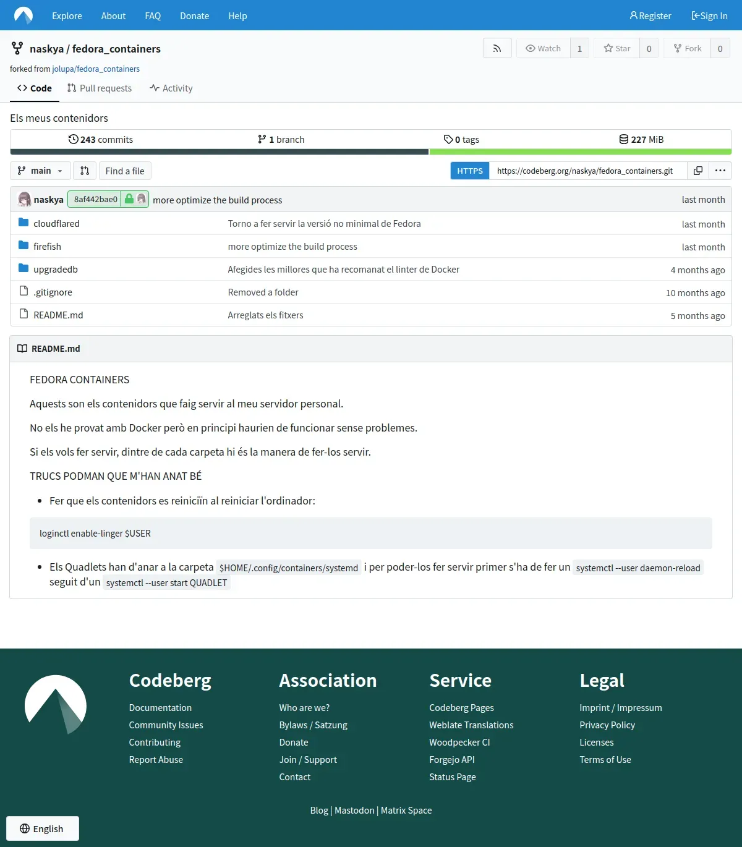Open the latest commit message link
This screenshot has height=847, width=742.
click(217, 200)
